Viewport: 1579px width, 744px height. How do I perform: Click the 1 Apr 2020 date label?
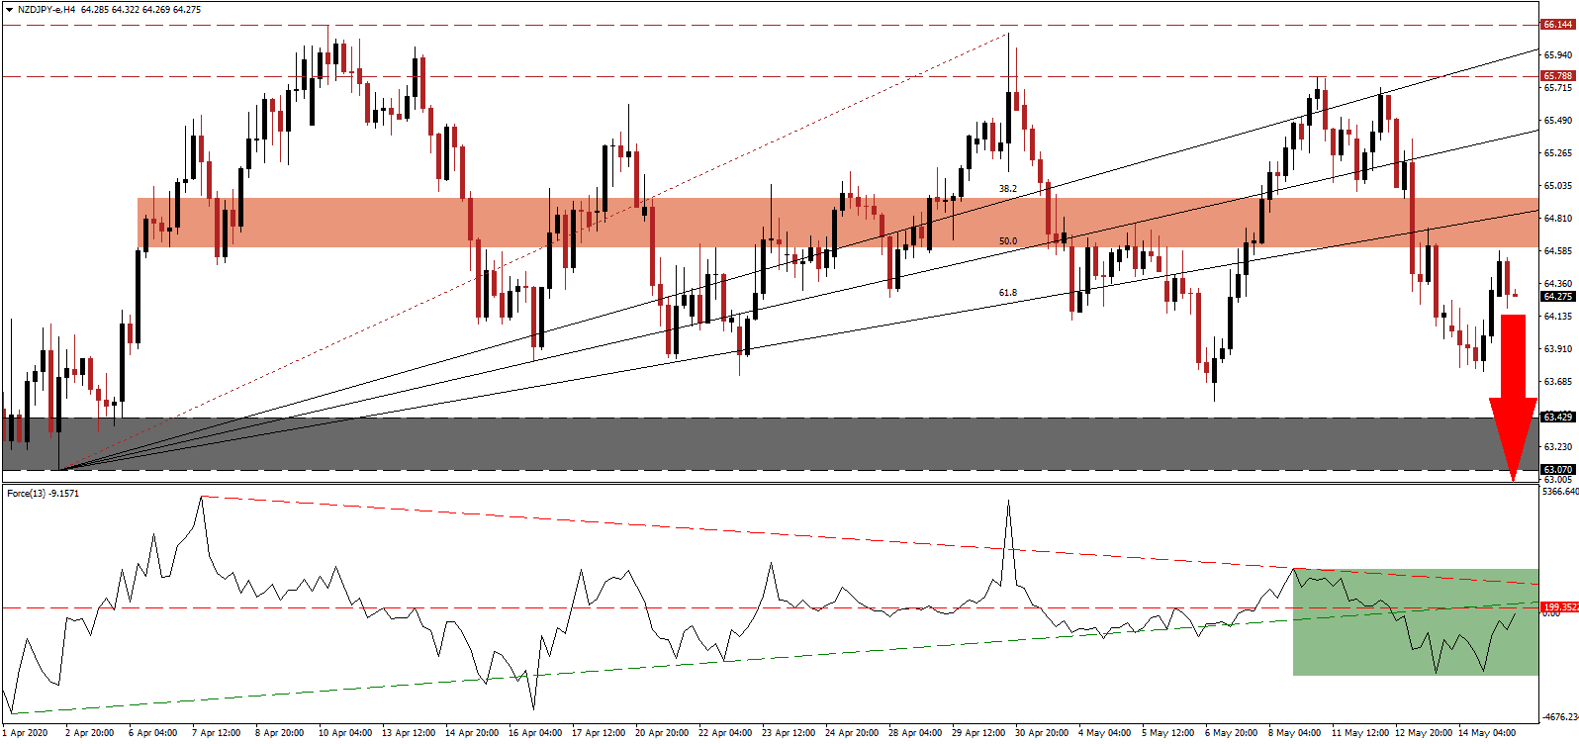[25, 733]
